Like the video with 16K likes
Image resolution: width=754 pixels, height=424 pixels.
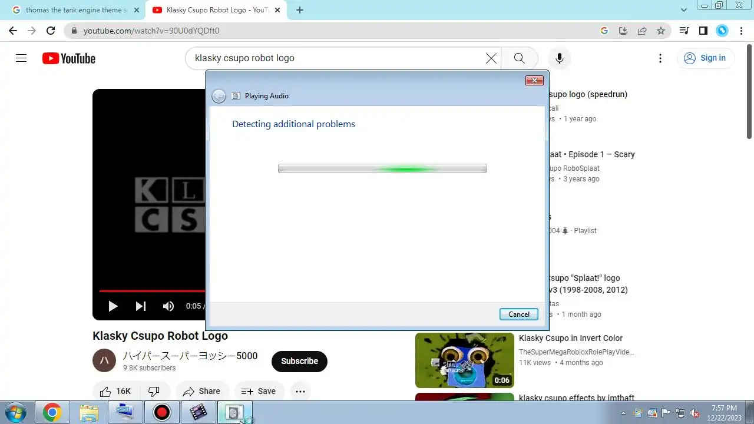[116, 391]
